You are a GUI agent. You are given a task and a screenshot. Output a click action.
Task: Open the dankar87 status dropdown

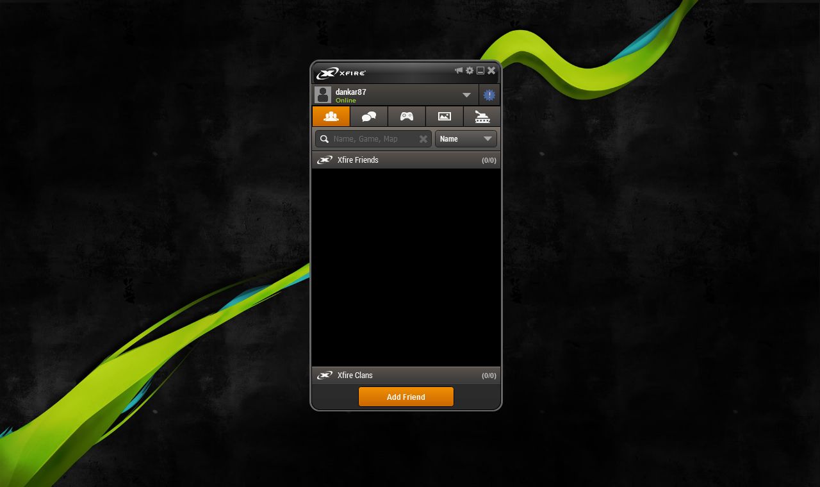[467, 94]
